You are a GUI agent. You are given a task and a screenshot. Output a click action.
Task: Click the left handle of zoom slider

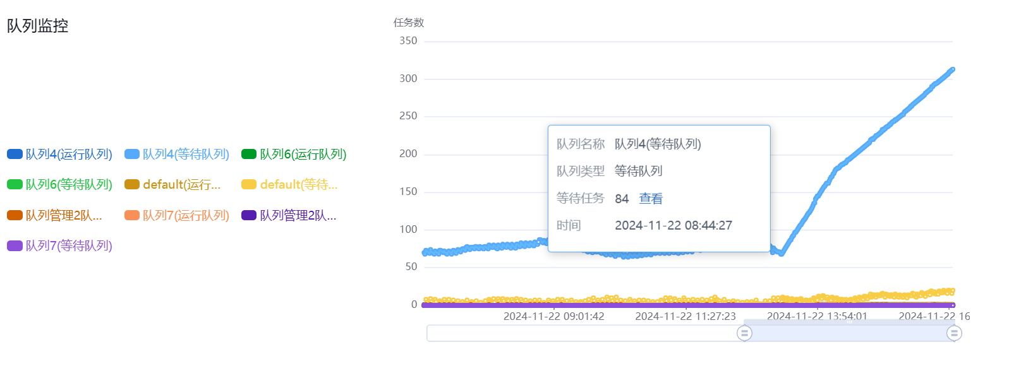tap(744, 333)
